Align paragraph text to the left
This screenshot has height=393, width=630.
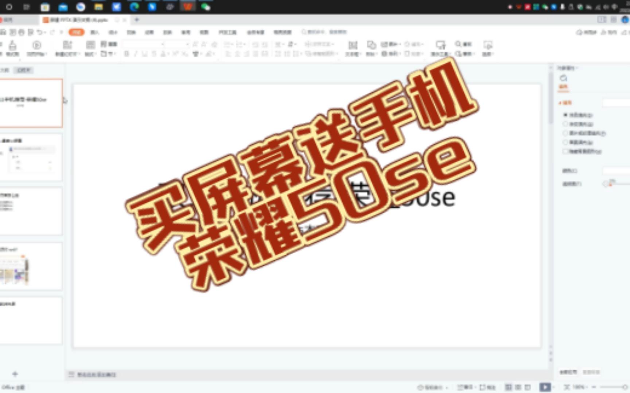[228, 54]
